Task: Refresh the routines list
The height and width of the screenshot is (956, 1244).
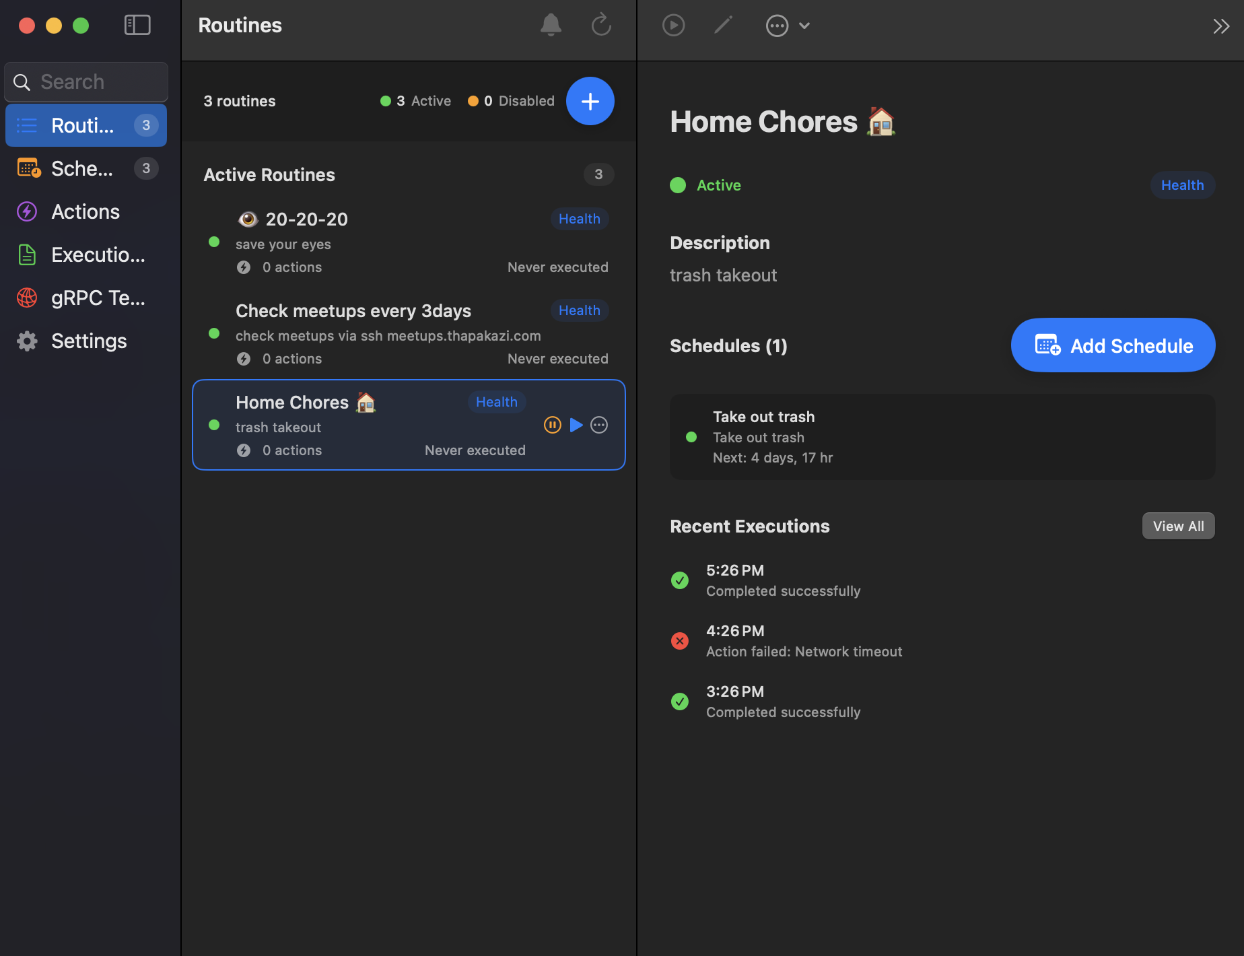Action: coord(601,25)
